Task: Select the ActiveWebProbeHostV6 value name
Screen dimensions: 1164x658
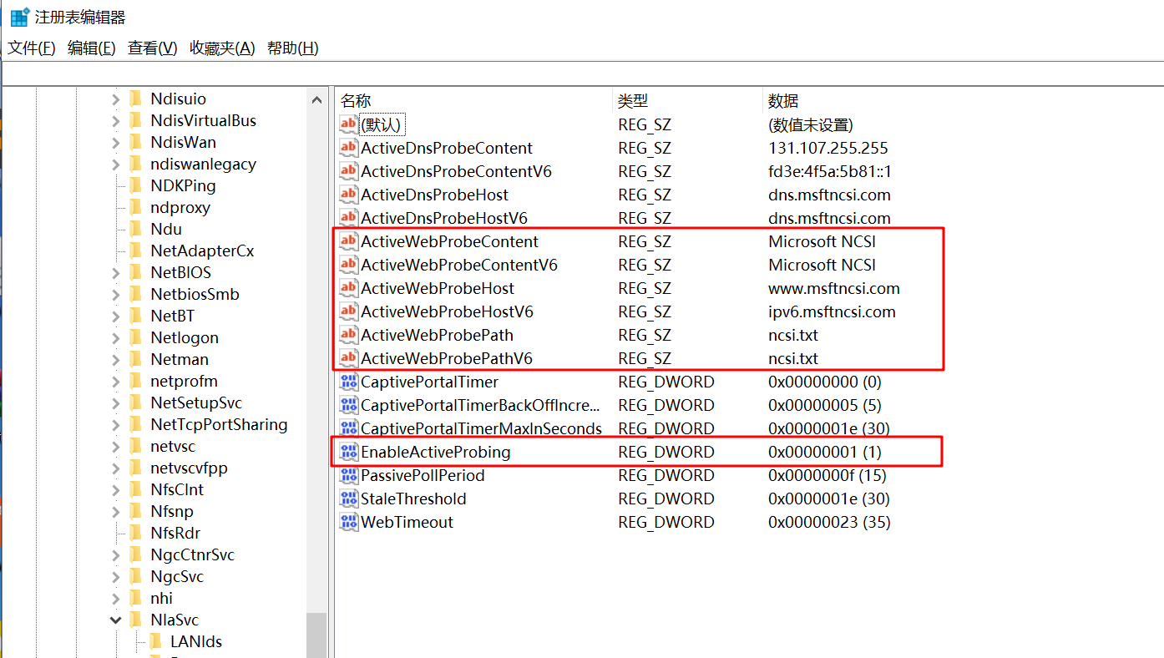Action: click(x=447, y=312)
